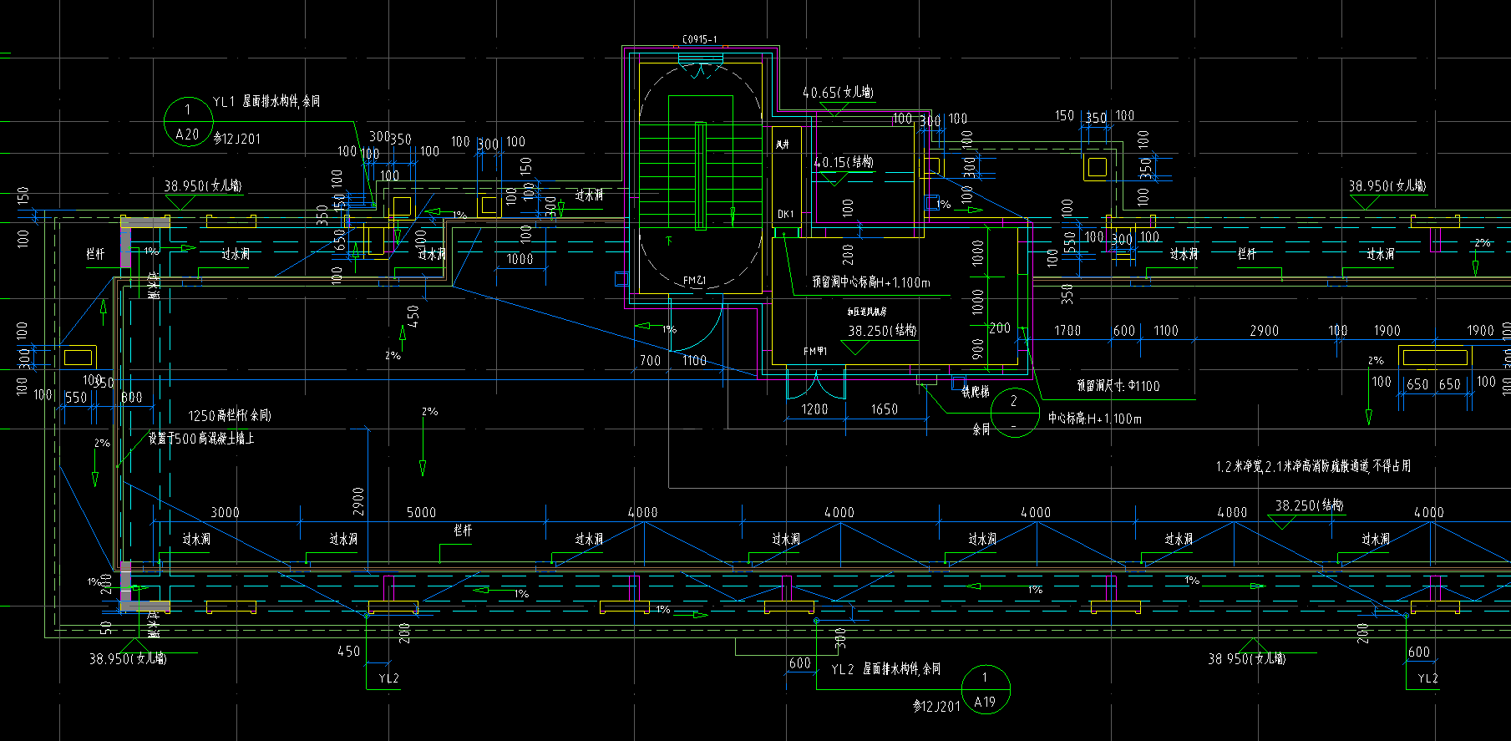The height and width of the screenshot is (741, 1511).
Task: Click the 1250高栏杆(余同) note
Action: point(230,415)
